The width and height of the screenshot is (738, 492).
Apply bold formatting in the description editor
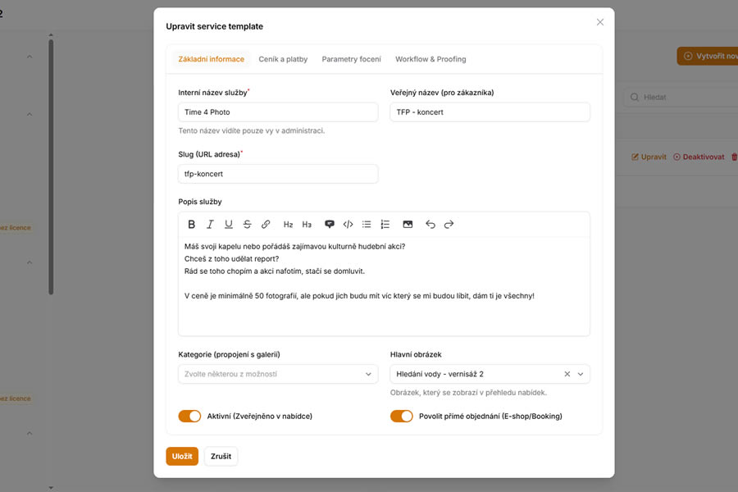click(x=191, y=224)
